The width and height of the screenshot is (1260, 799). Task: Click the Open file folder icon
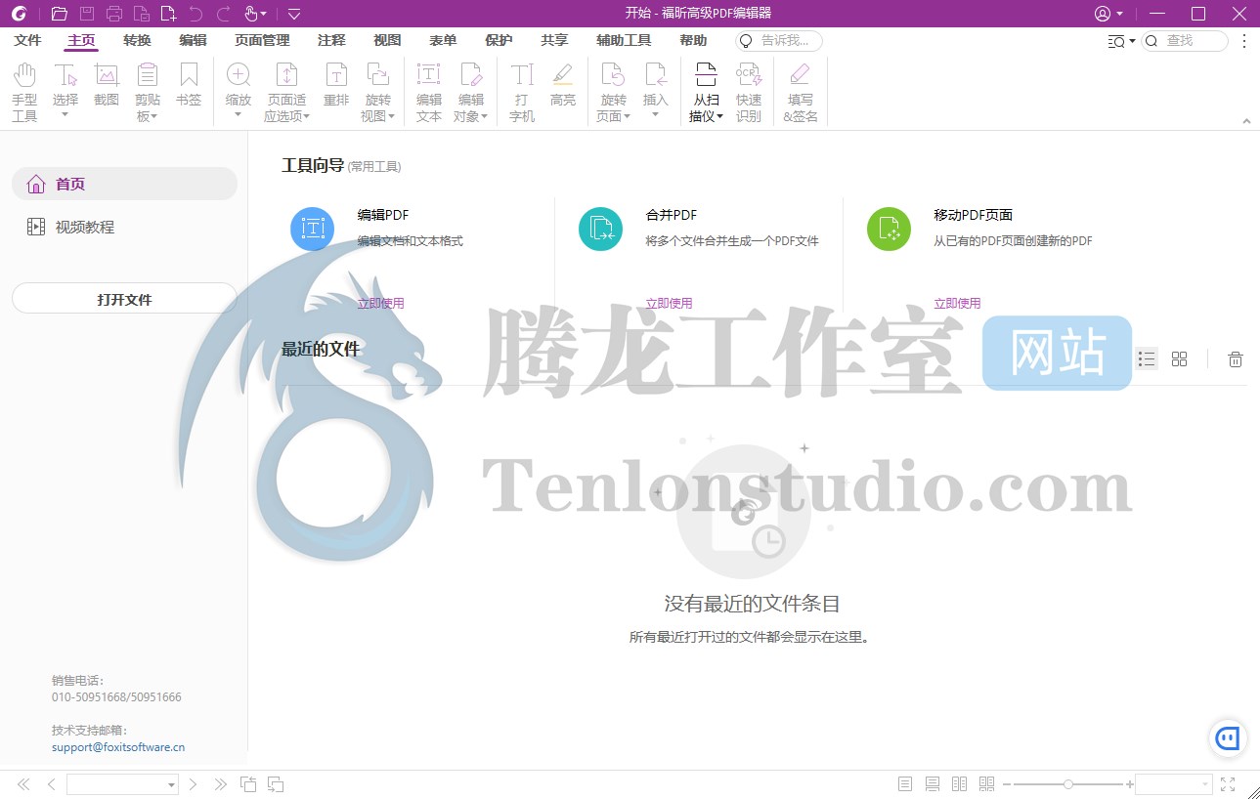click(x=60, y=14)
